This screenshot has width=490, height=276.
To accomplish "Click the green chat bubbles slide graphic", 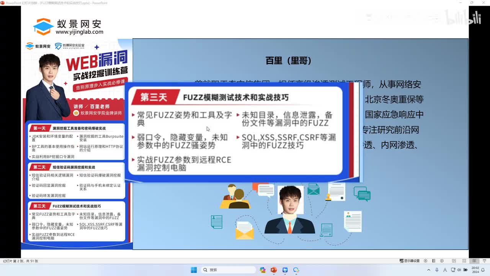I will click(x=362, y=194).
